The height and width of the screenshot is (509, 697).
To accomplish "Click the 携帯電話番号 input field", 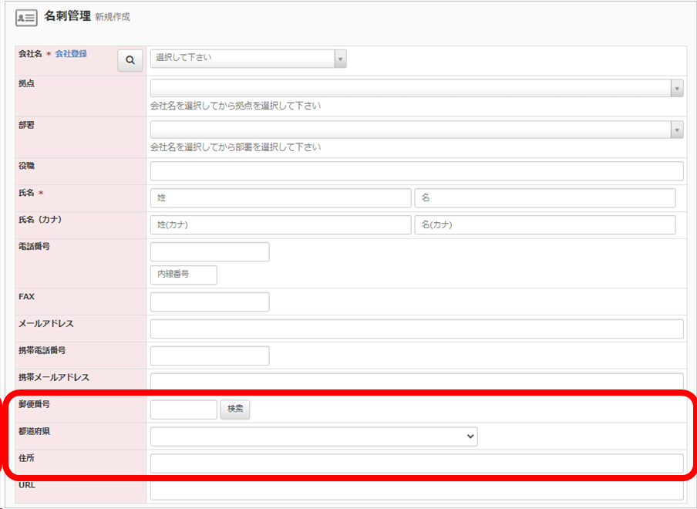I will click(x=210, y=356).
